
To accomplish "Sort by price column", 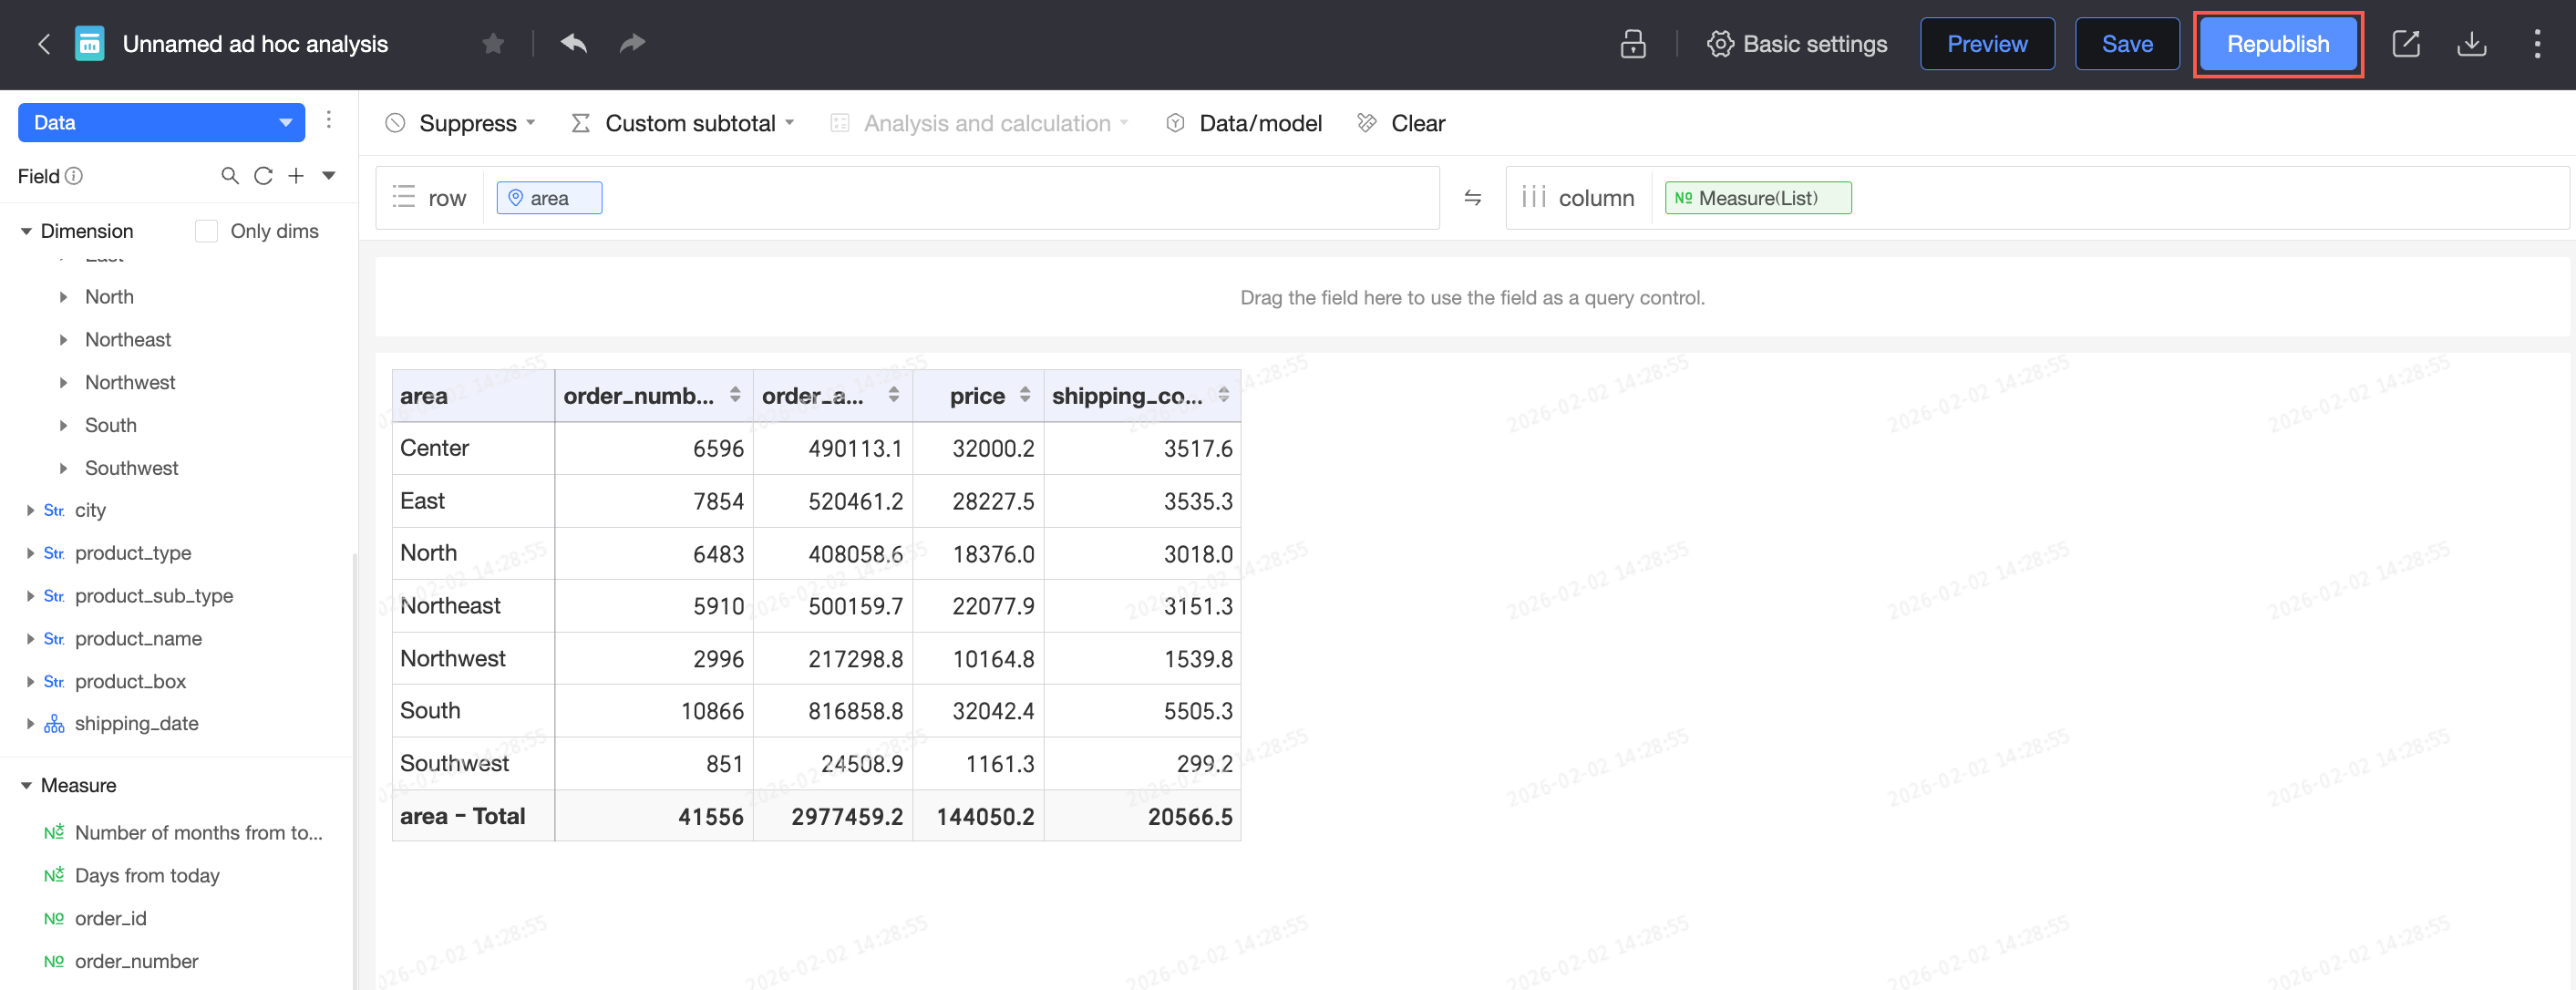I will pos(1025,395).
